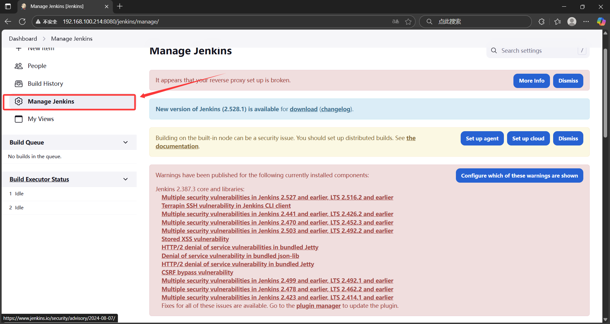The image size is (610, 324).
Task: Reload the page with the refresh icon
Action: (x=22, y=22)
